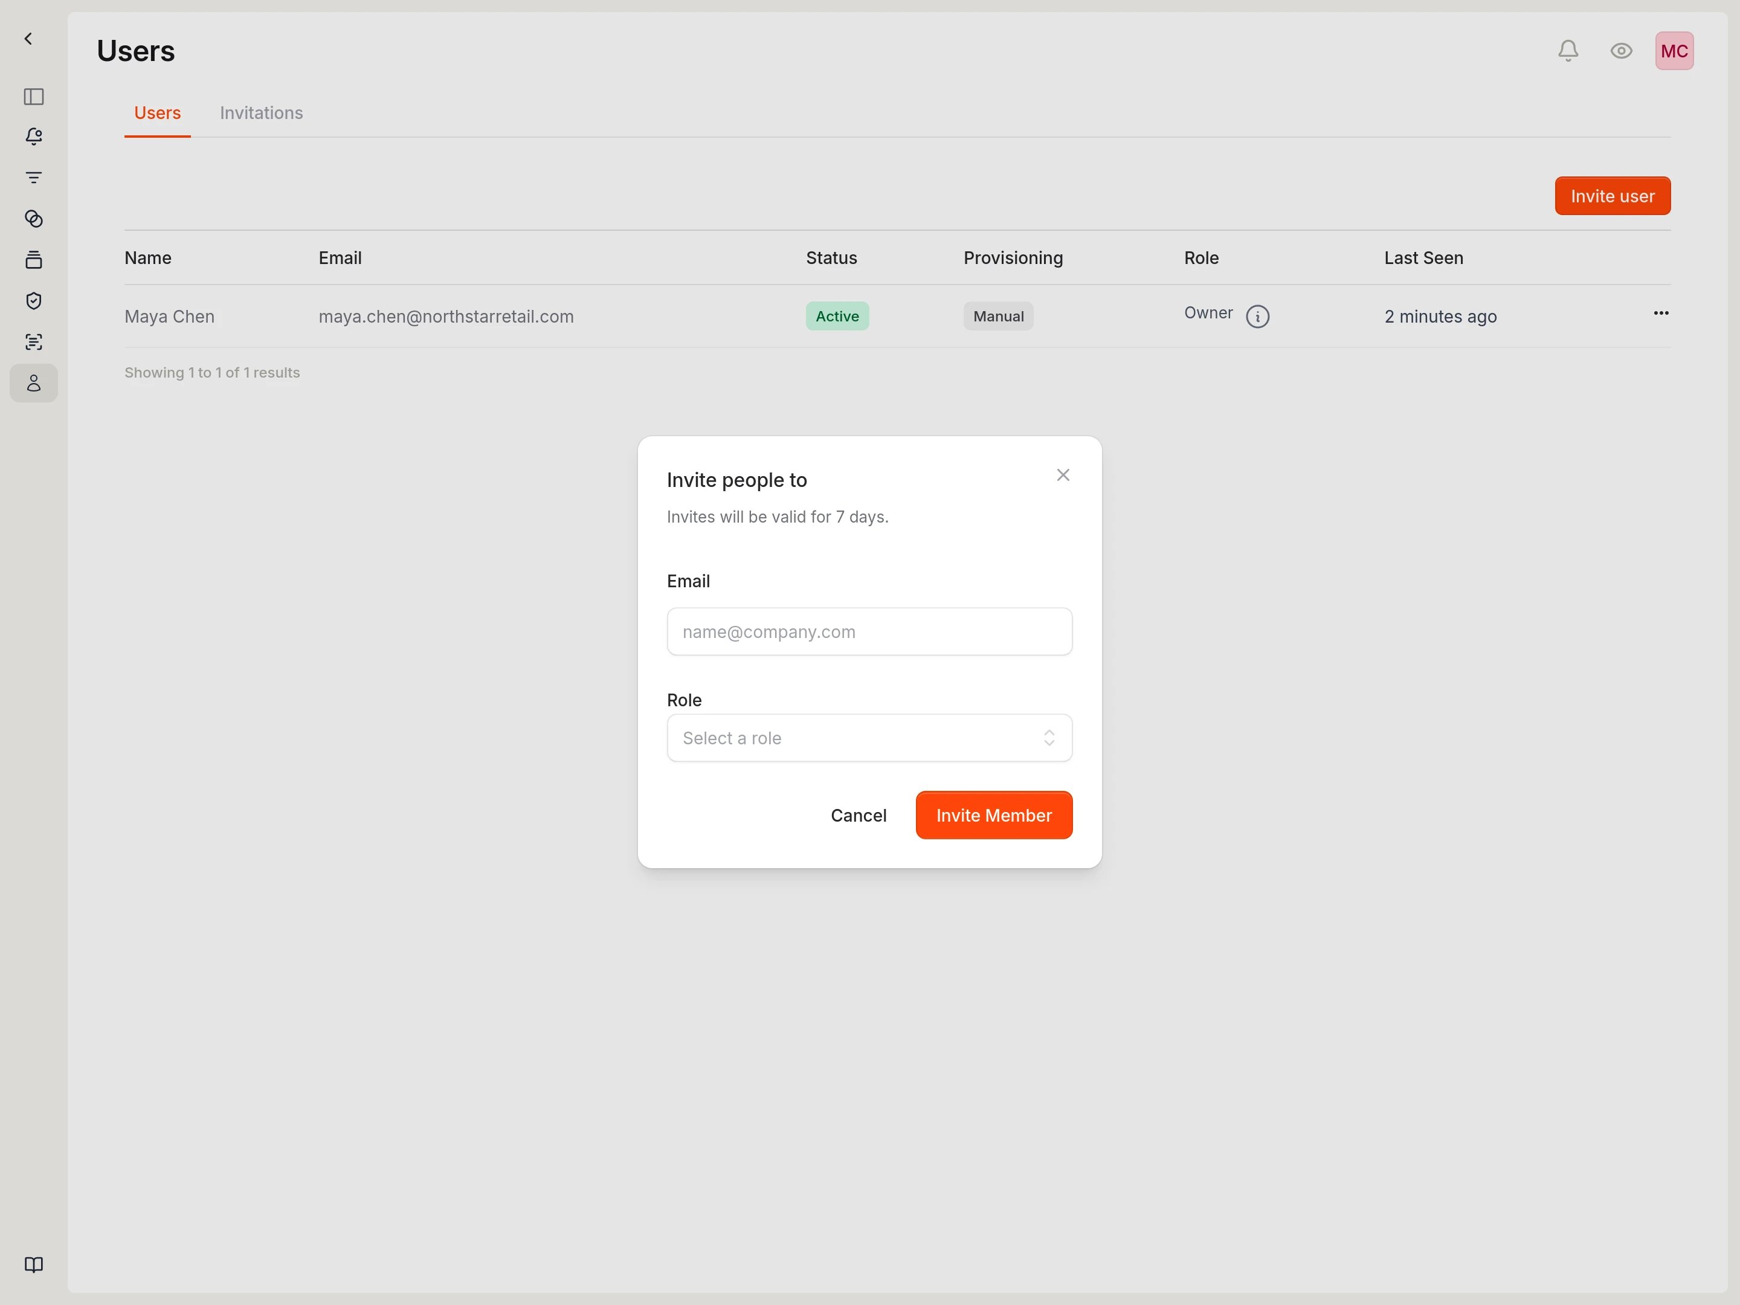The image size is (1740, 1305).
Task: Select the Maya Chen name cell
Action: click(169, 316)
